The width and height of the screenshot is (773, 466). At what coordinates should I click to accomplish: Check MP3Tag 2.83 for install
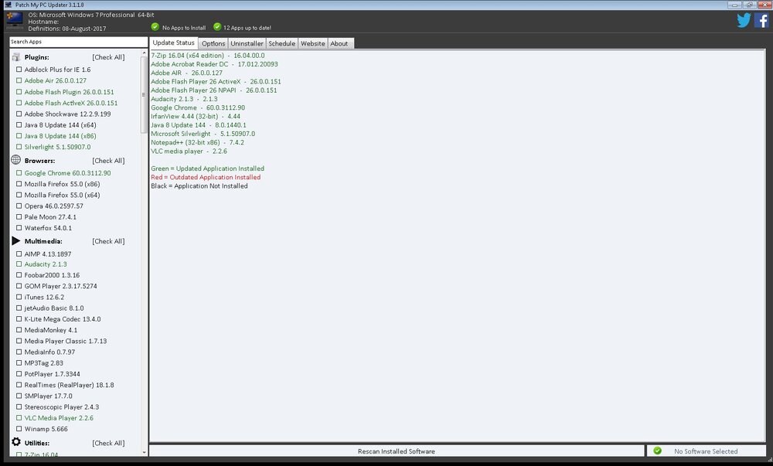(x=19, y=363)
